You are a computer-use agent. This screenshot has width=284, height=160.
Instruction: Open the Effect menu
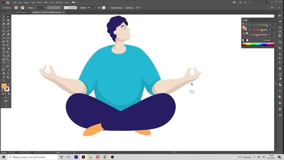(x=46, y=3)
